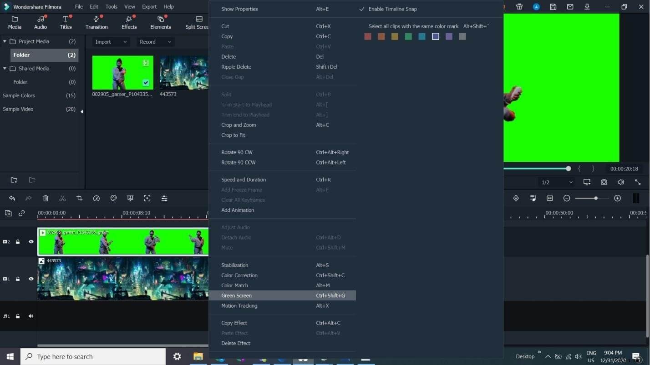
Task: Collapse the Project Media folder
Action: pyautogui.click(x=4, y=41)
